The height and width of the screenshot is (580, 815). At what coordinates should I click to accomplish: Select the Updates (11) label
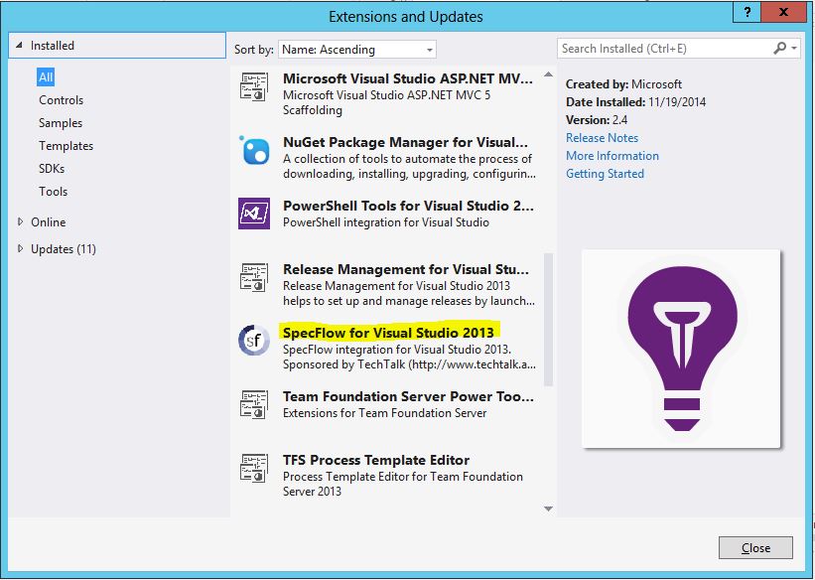pos(64,249)
